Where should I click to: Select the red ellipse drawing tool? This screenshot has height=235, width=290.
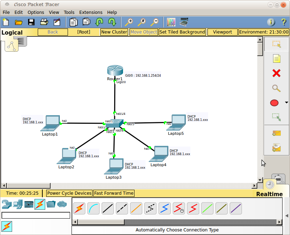pos(274,103)
